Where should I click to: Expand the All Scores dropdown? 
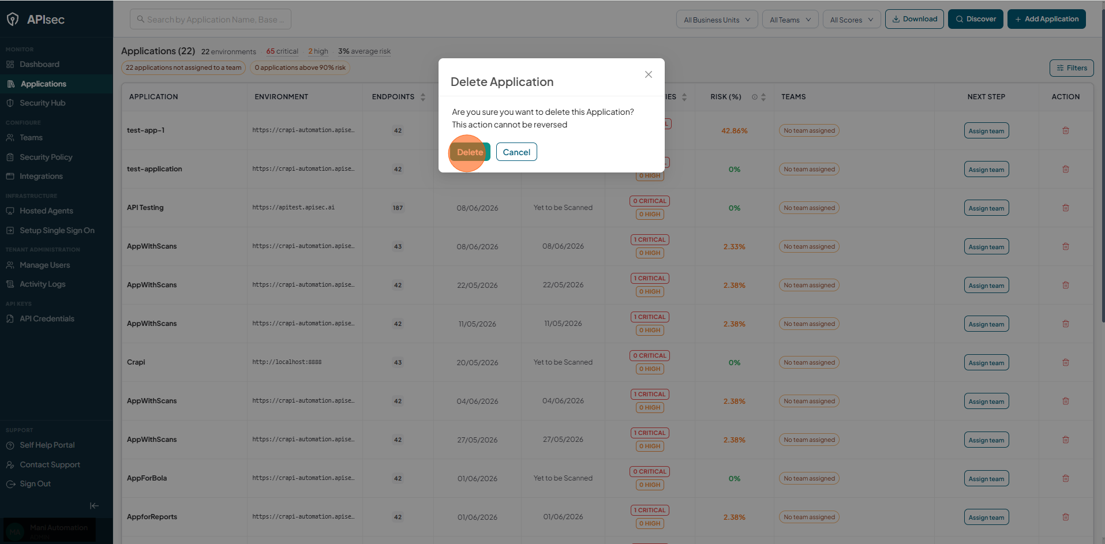(x=852, y=20)
